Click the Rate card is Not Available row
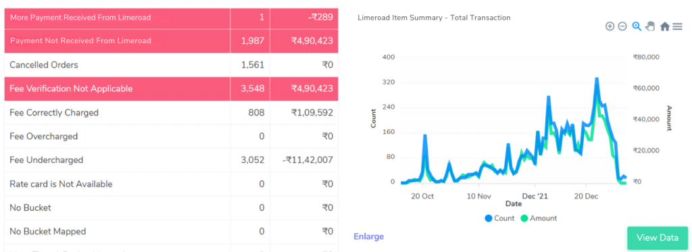 (171, 184)
